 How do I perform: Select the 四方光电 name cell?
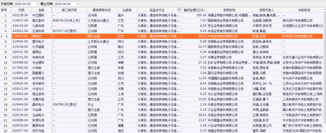(x=42, y=131)
